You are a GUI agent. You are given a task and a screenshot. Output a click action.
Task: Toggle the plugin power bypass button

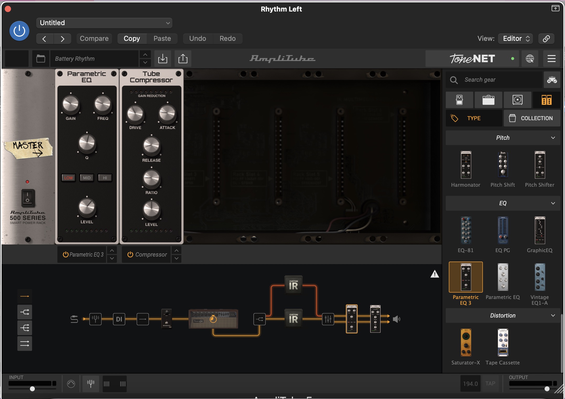click(x=19, y=31)
